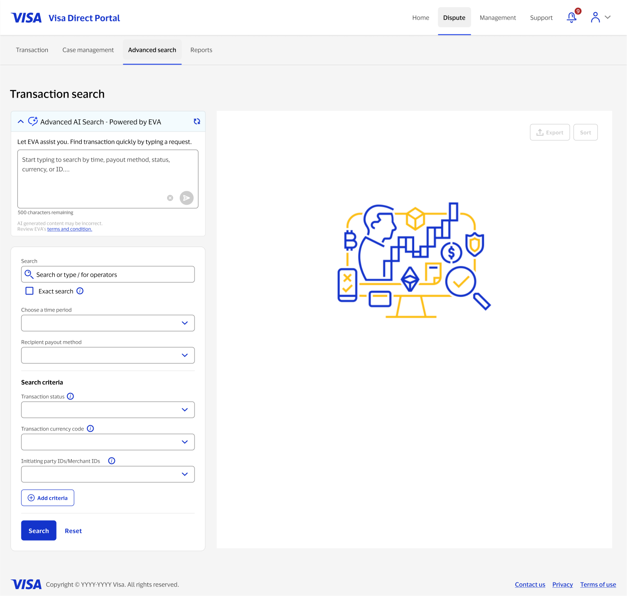This screenshot has height=596, width=627.
Task: Click the user profile icon
Action: pyautogui.click(x=595, y=17)
